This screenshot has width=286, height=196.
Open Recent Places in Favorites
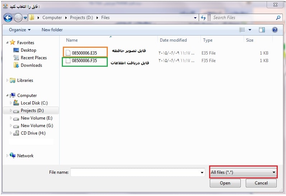[34, 58]
